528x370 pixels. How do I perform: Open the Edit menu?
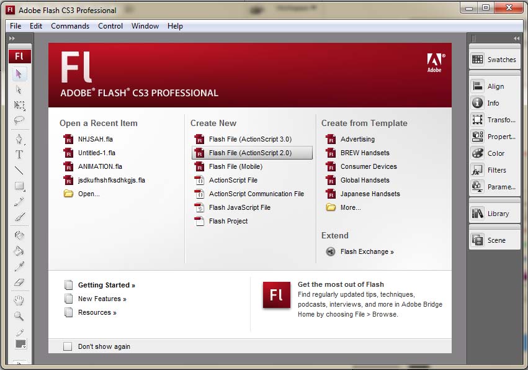click(36, 26)
